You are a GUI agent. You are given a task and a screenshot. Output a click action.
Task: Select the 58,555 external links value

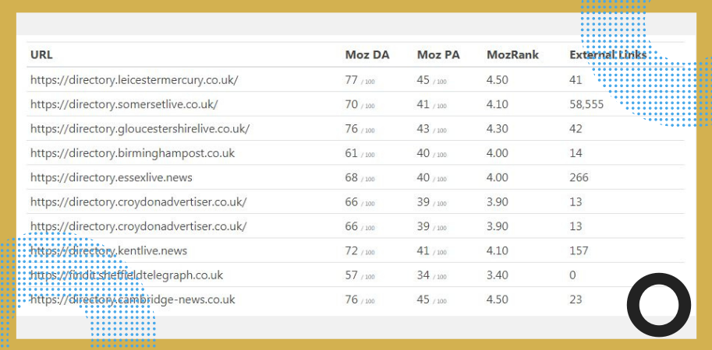click(586, 104)
